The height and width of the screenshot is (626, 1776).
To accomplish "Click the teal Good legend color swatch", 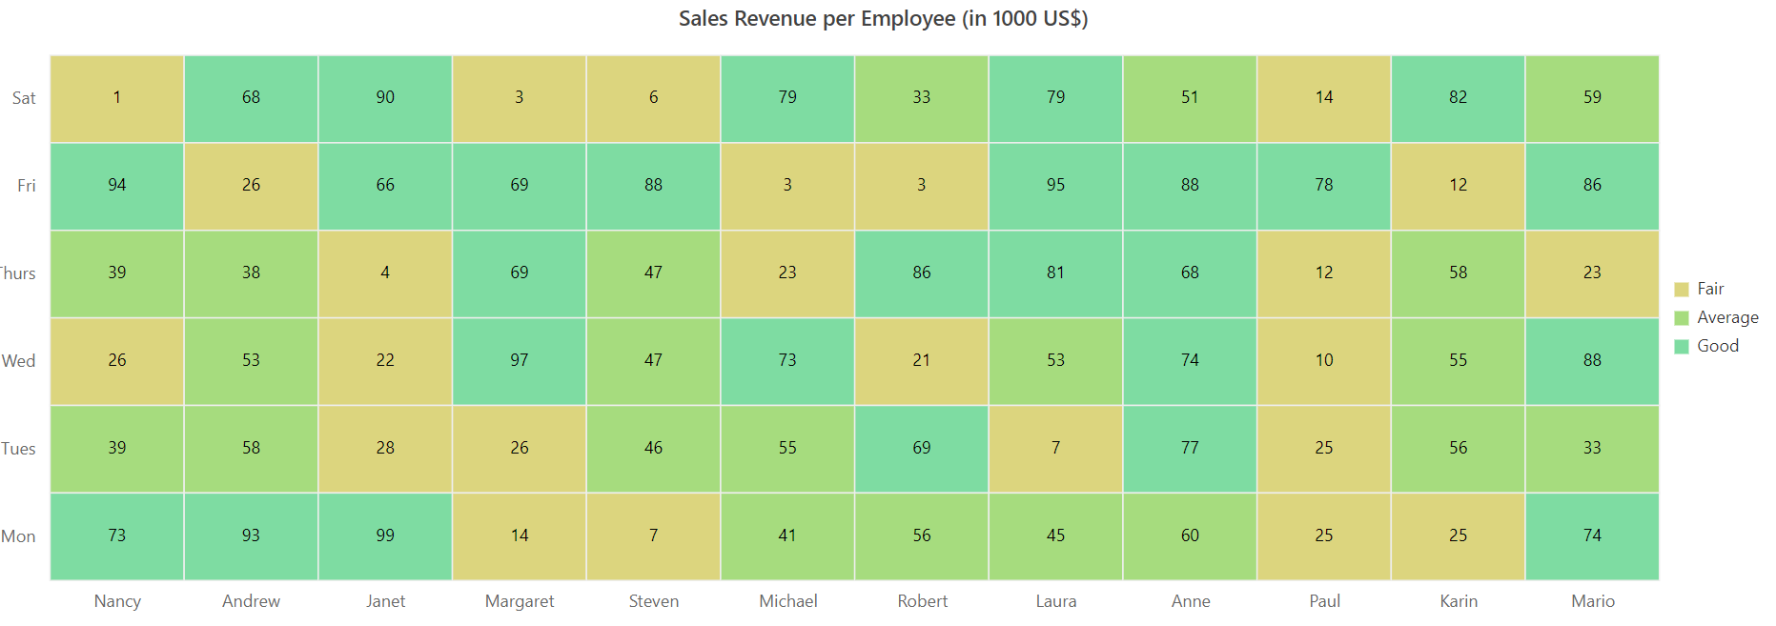I will [x=1682, y=347].
